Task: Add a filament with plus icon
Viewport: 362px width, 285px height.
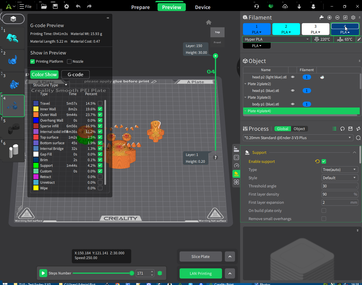Action: point(329,17)
